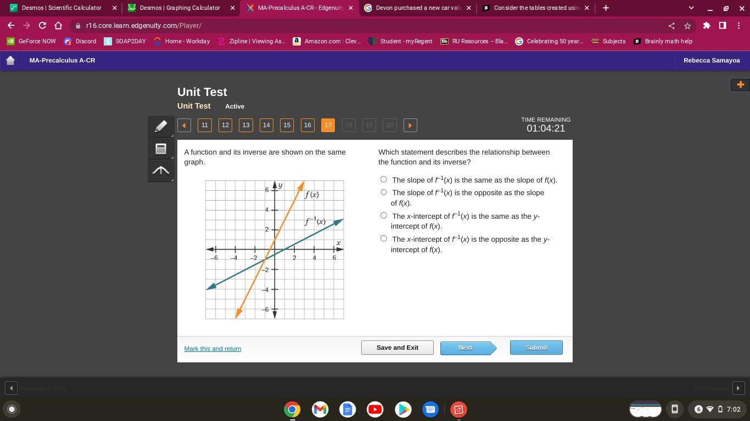Switch to Desmos Graphing Calculator tab

pyautogui.click(x=180, y=8)
